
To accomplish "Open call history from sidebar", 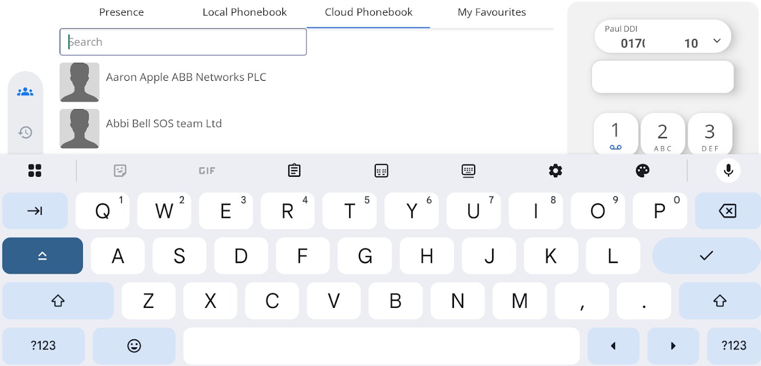I will [25, 133].
